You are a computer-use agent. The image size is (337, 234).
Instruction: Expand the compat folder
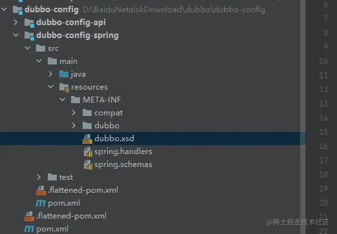[x=74, y=113]
